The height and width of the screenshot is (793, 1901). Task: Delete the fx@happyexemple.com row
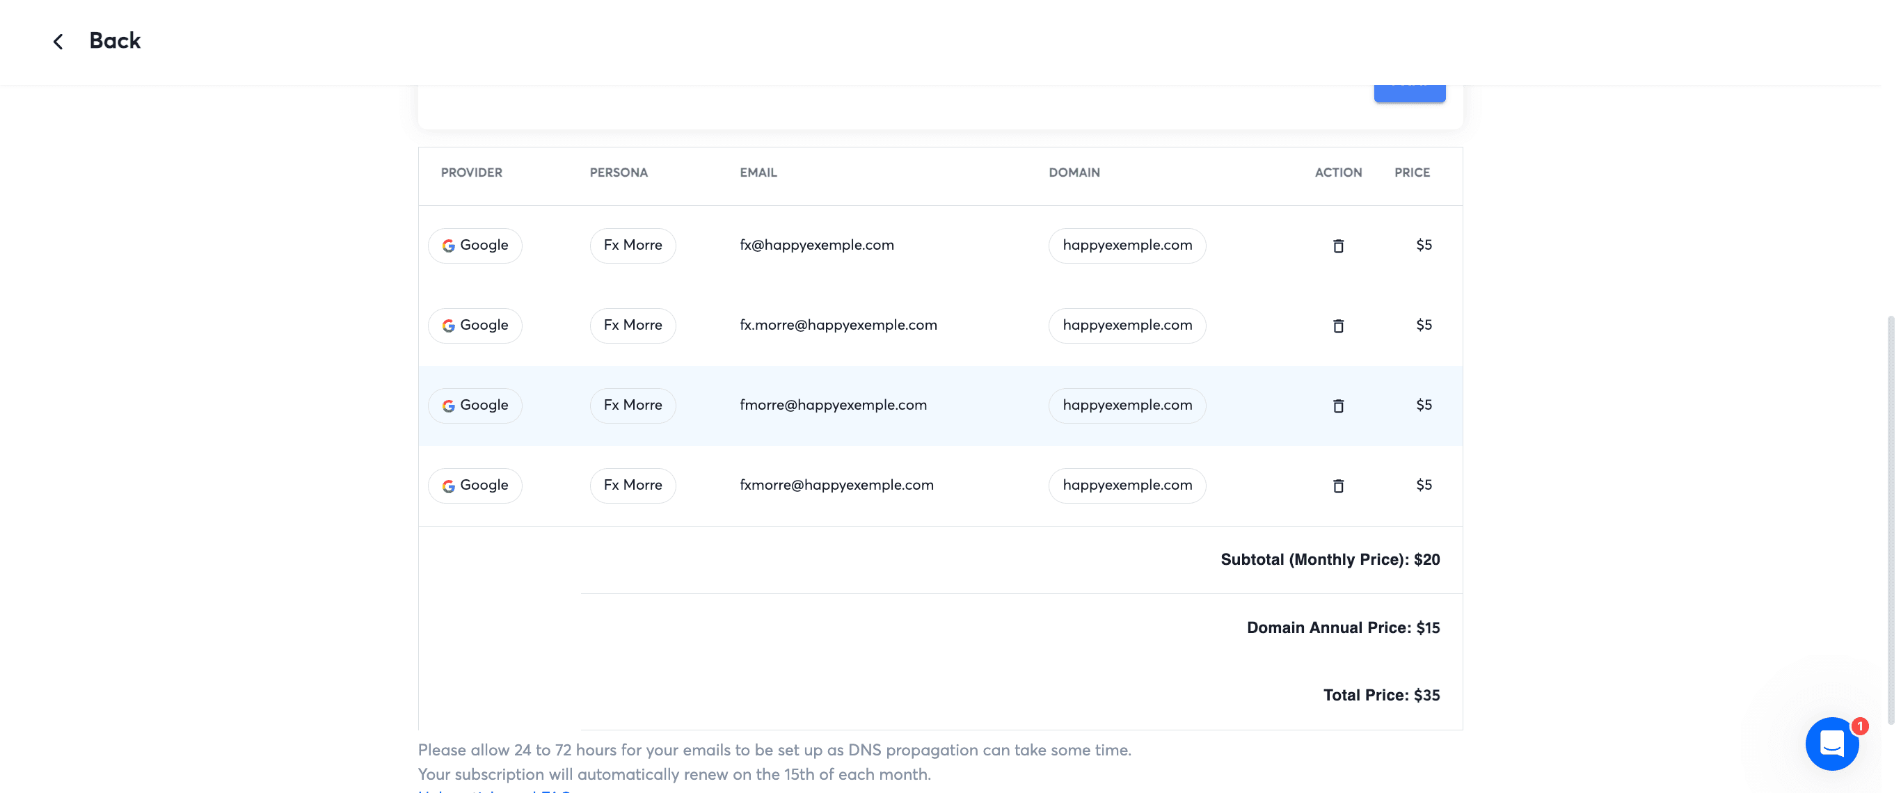point(1338,246)
